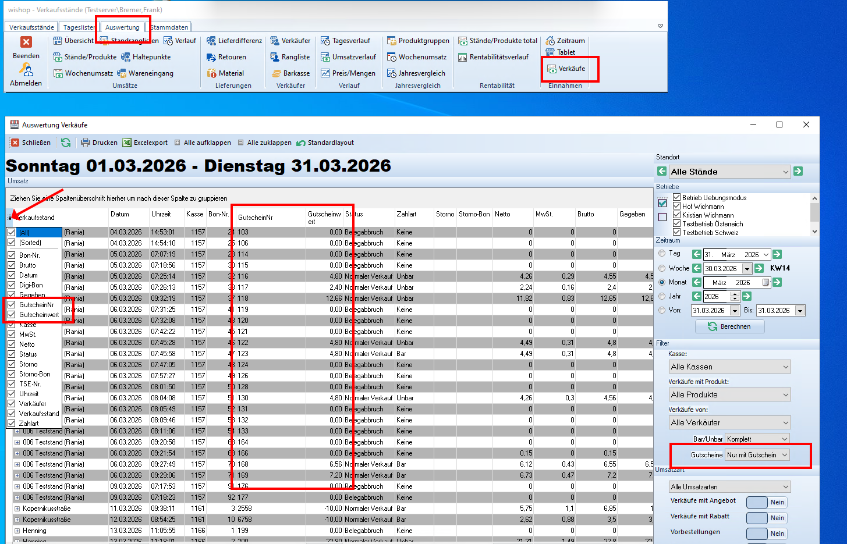Switch to the Verkaufsstände tab
This screenshot has height=544, width=847.
point(31,27)
